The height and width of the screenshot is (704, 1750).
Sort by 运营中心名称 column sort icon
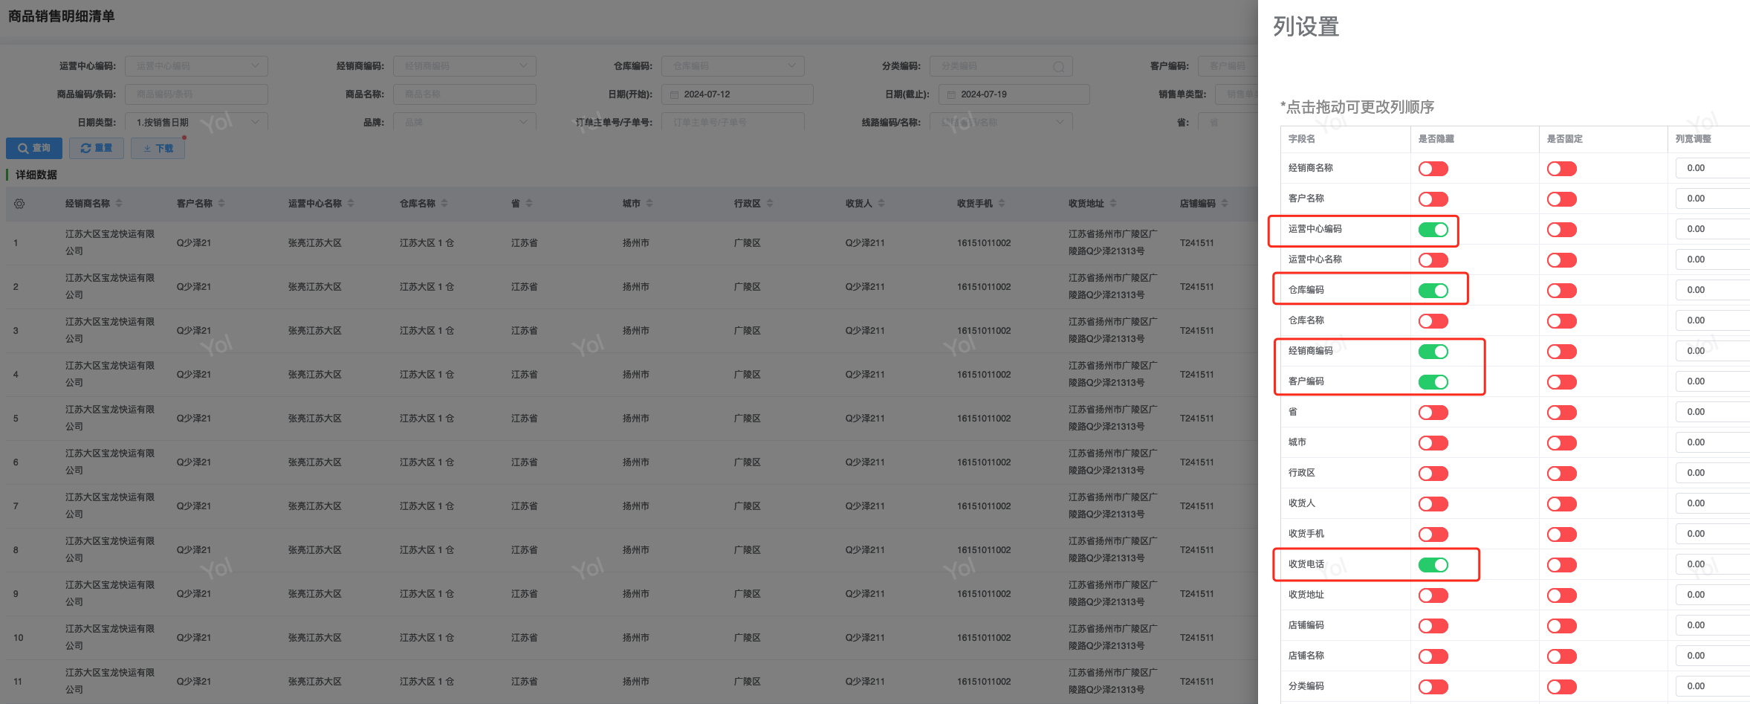pos(351,204)
